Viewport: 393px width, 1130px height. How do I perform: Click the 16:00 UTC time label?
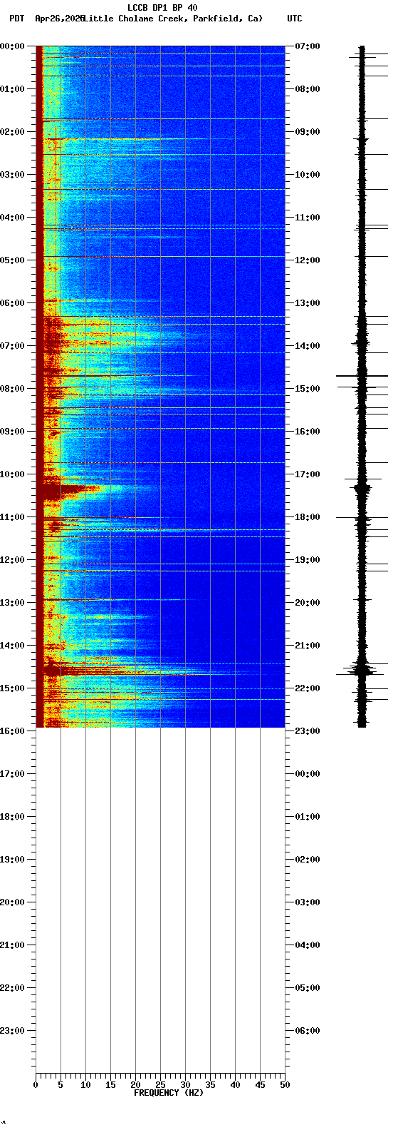click(307, 432)
